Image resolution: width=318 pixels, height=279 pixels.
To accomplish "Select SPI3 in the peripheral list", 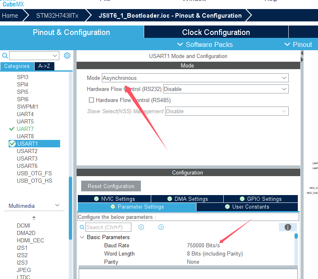I will pyautogui.click(x=23, y=77).
